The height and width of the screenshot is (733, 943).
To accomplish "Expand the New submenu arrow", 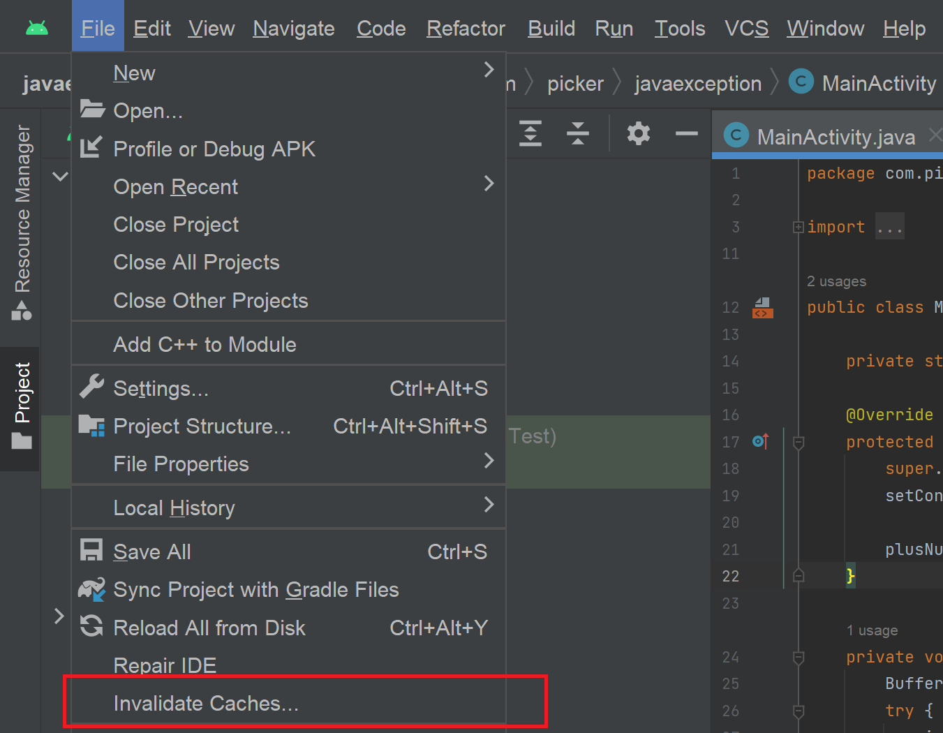I will pos(489,70).
